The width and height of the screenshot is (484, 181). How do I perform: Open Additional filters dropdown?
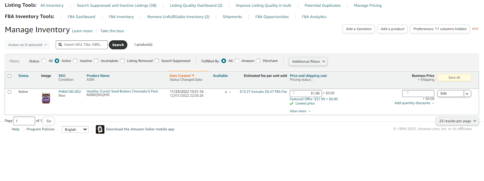pyautogui.click(x=308, y=61)
